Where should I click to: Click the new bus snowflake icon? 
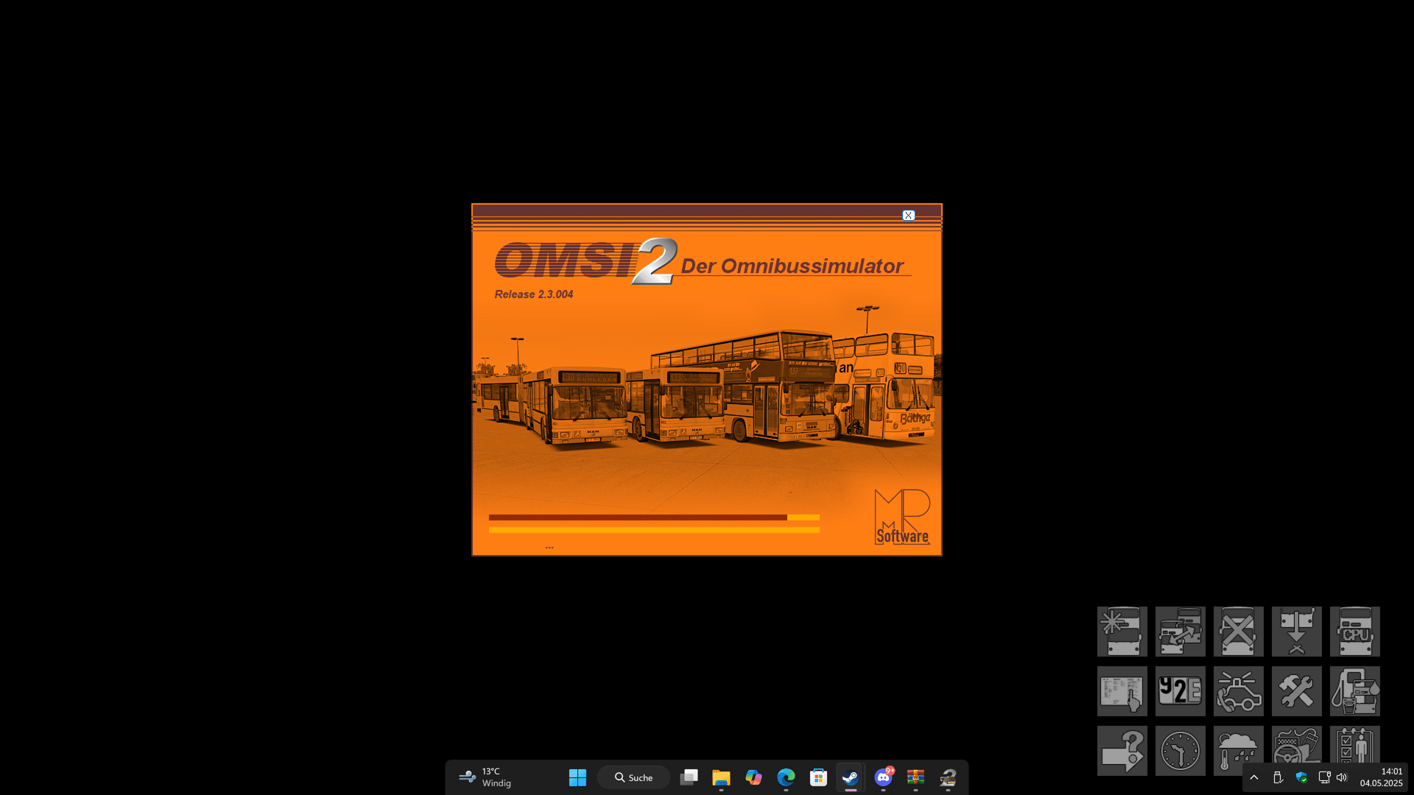[1122, 632]
